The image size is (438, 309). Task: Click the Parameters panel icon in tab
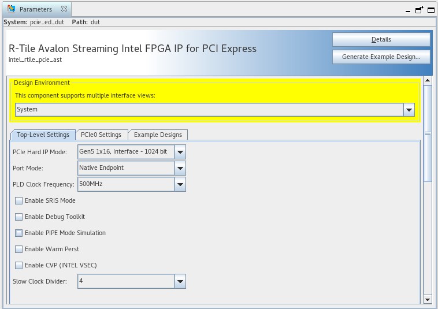tap(12, 9)
